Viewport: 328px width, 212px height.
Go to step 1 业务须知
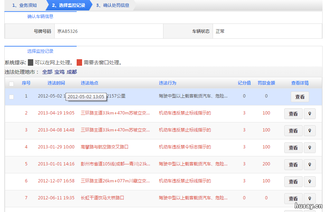point(24,5)
